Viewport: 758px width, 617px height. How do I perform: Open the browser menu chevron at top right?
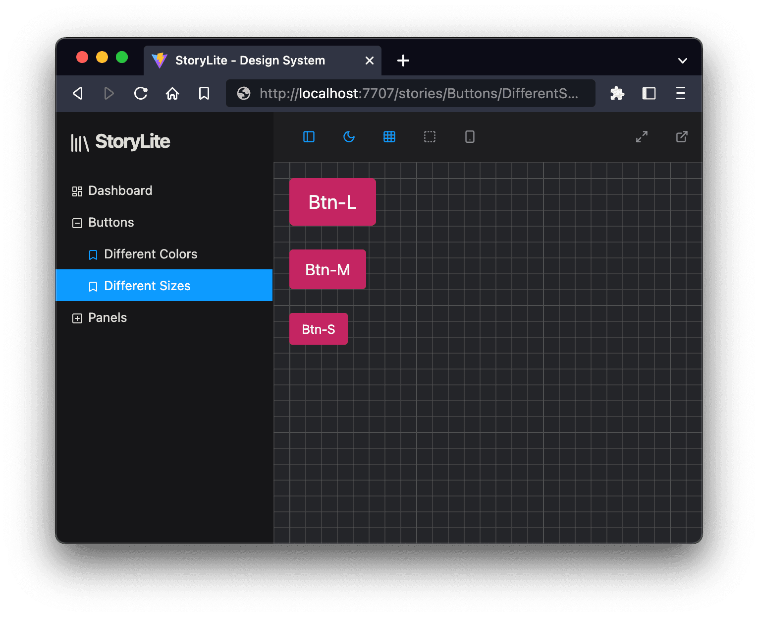tap(682, 61)
